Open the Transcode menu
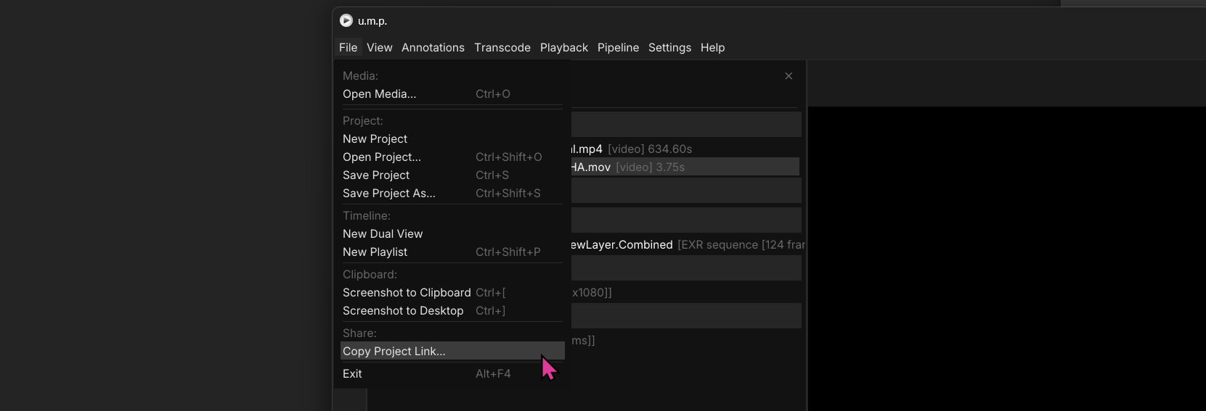Screen dimensions: 1206x411 502,48
